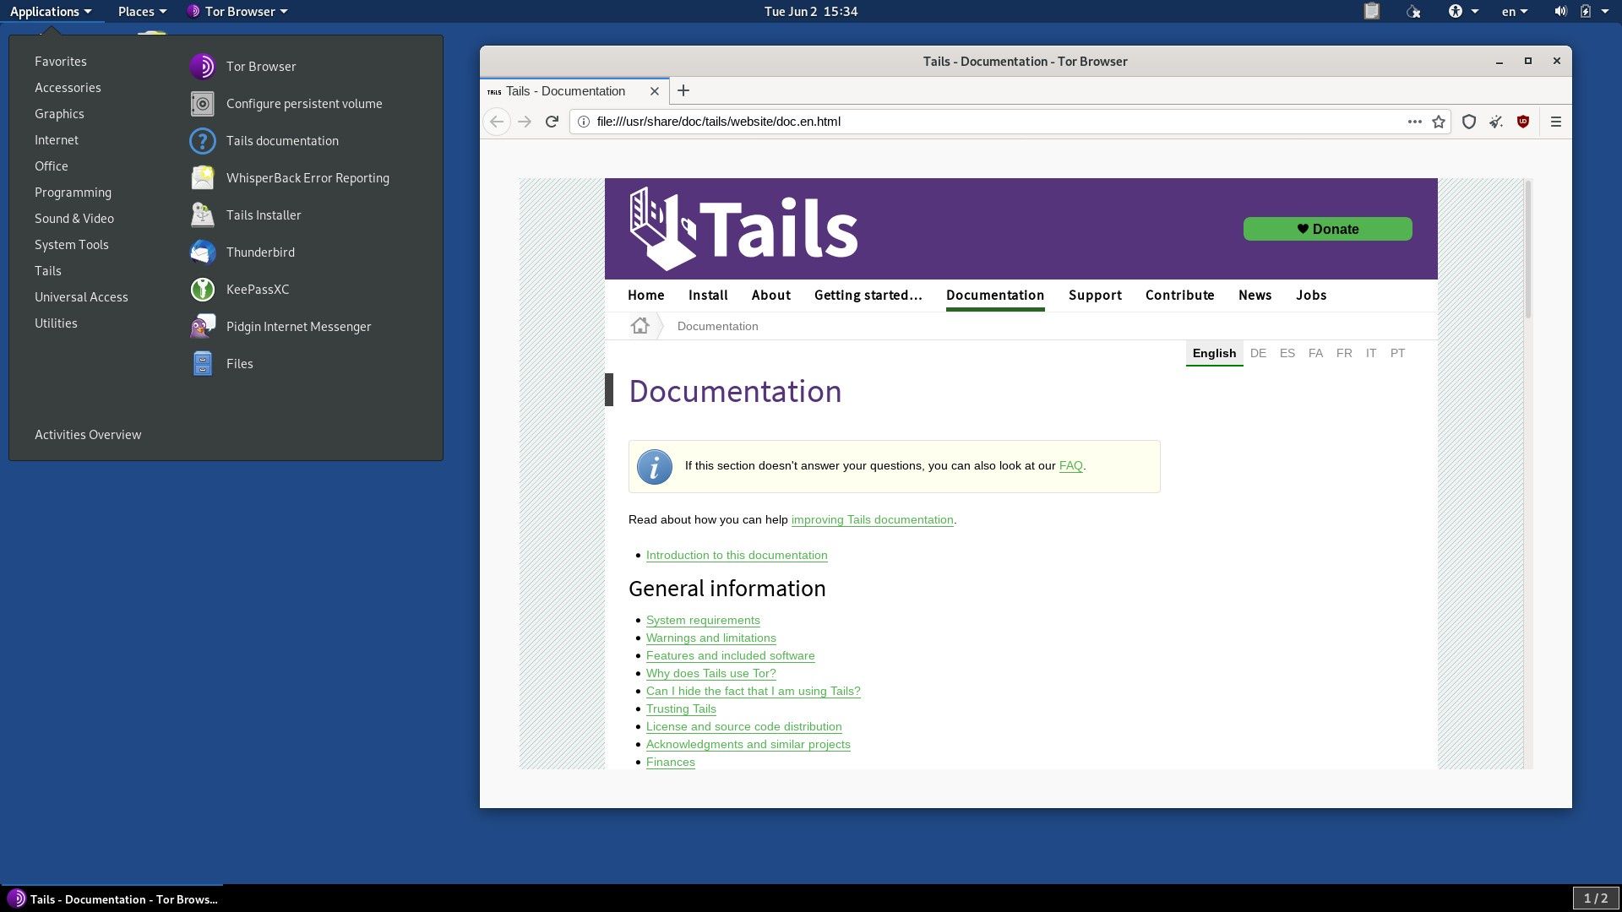Click the clipboard icon in top bar
Screen dimensions: 1622x912
pos(1372,11)
